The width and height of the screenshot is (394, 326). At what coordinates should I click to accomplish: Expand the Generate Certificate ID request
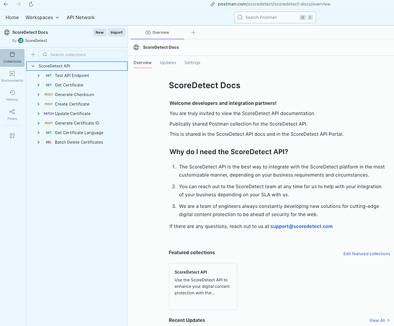point(39,123)
